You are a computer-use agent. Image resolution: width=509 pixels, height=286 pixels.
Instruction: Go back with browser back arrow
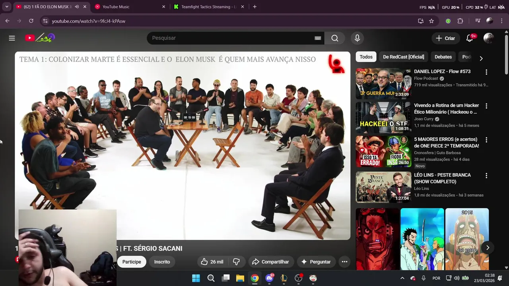[x=7, y=21]
